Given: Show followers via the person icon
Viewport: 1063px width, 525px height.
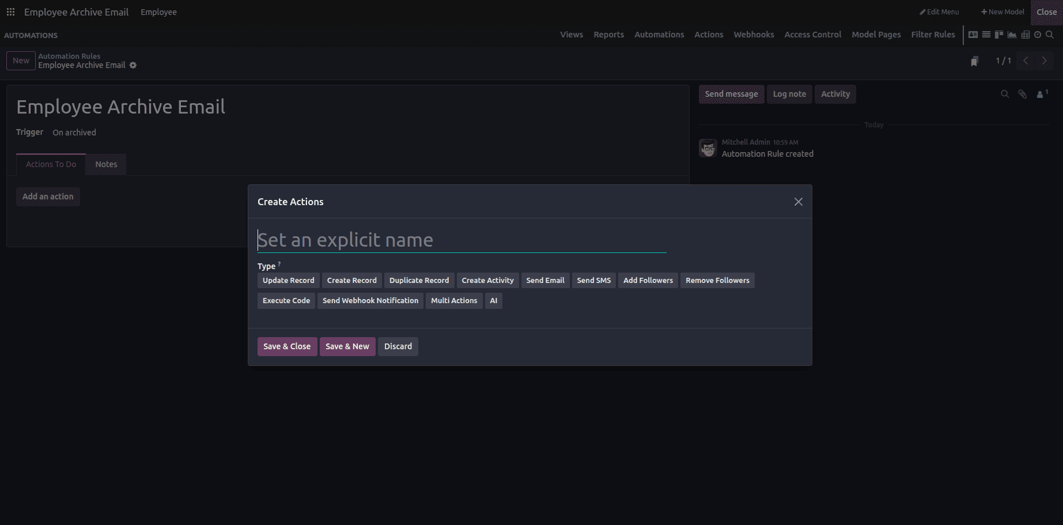Looking at the screenshot, I should (1040, 94).
